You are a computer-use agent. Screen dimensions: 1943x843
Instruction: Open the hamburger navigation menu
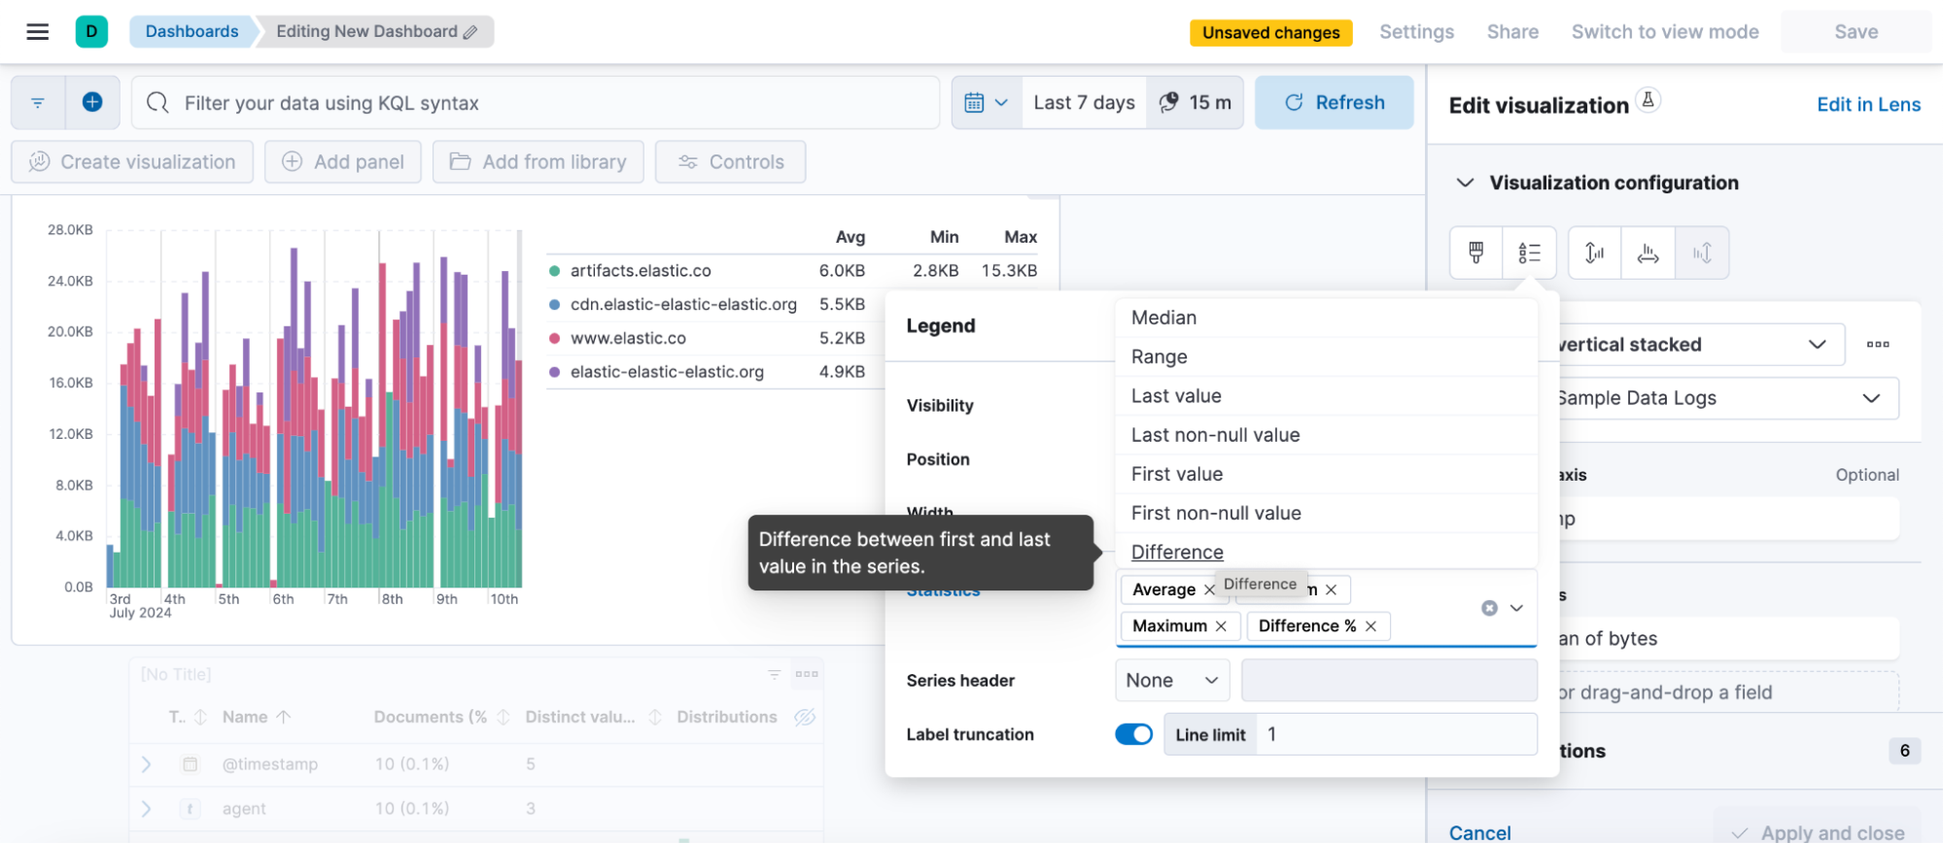tap(38, 32)
